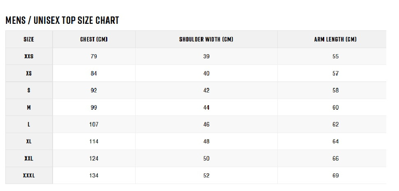Select the XS size row label
Image resolution: width=399 pixels, height=191 pixels.
click(x=29, y=73)
